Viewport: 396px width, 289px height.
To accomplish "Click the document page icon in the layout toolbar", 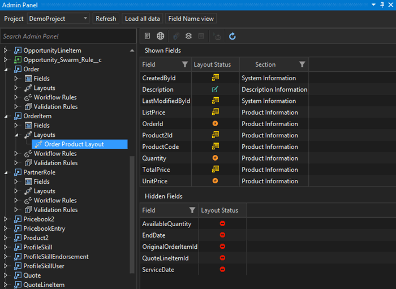I will [147, 36].
